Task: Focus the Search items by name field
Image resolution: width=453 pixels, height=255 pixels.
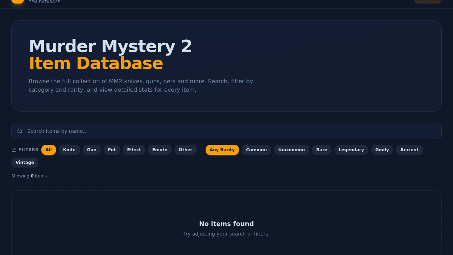Action: coord(226,131)
